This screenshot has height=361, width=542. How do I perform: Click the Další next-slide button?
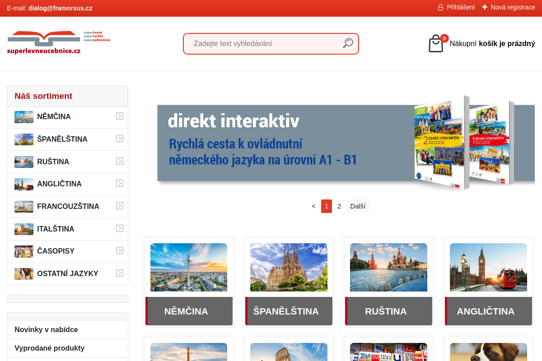point(358,206)
